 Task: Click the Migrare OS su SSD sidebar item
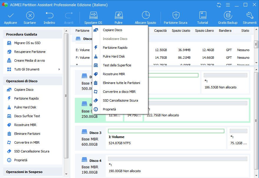pos(27,43)
